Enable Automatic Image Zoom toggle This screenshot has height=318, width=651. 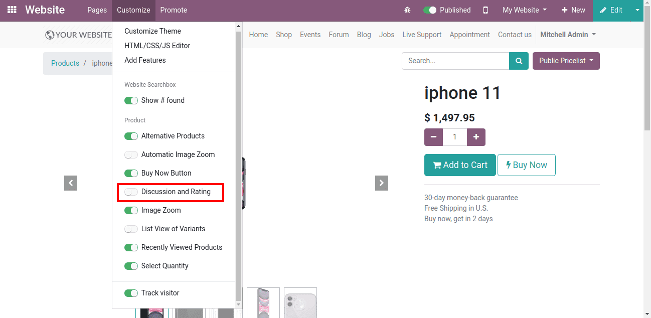point(131,154)
